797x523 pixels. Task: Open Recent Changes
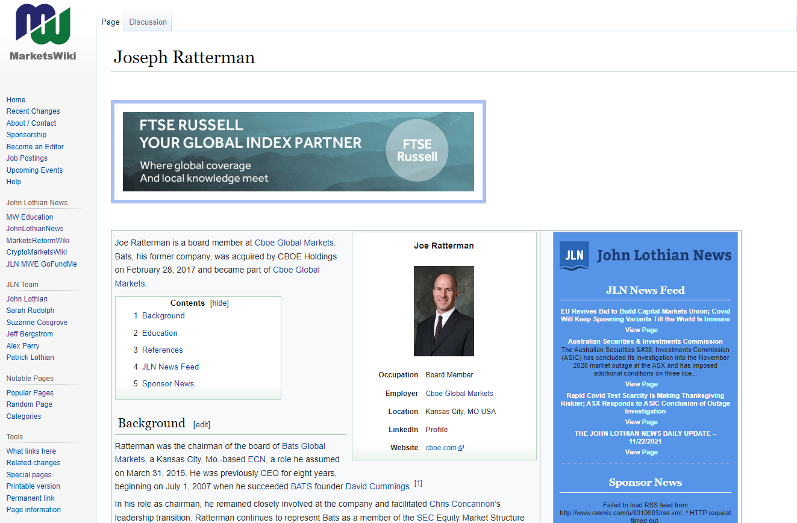tap(33, 111)
